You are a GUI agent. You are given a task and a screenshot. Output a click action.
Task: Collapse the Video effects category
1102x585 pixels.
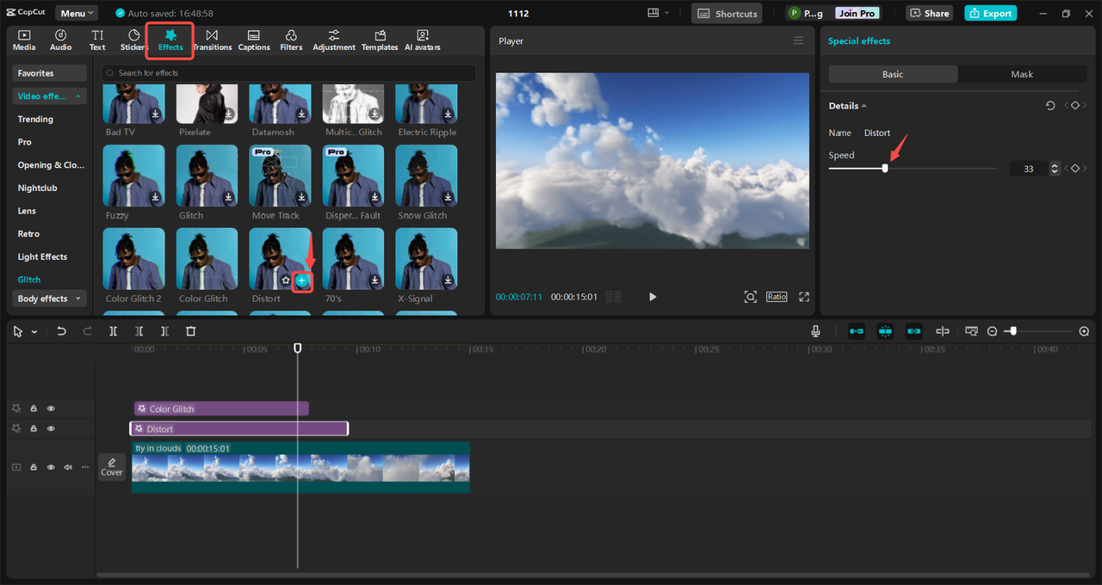click(x=49, y=96)
